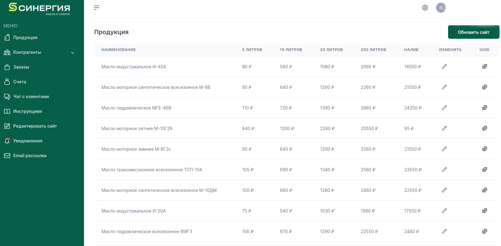Image resolution: width=501 pixels, height=246 pixels.
Task: Select name Масло гидравлическое МГЕ-46В
Action: 136,108
